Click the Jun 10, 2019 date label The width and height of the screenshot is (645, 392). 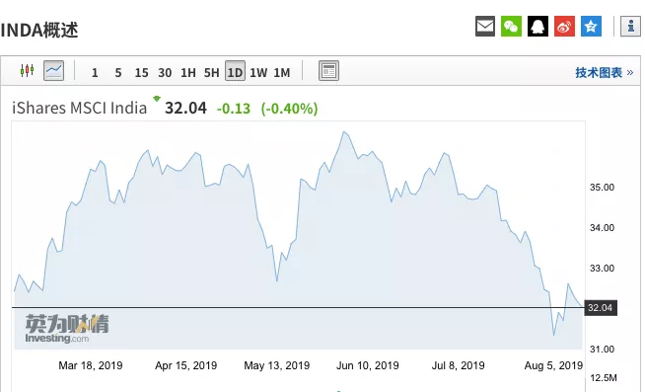368,365
